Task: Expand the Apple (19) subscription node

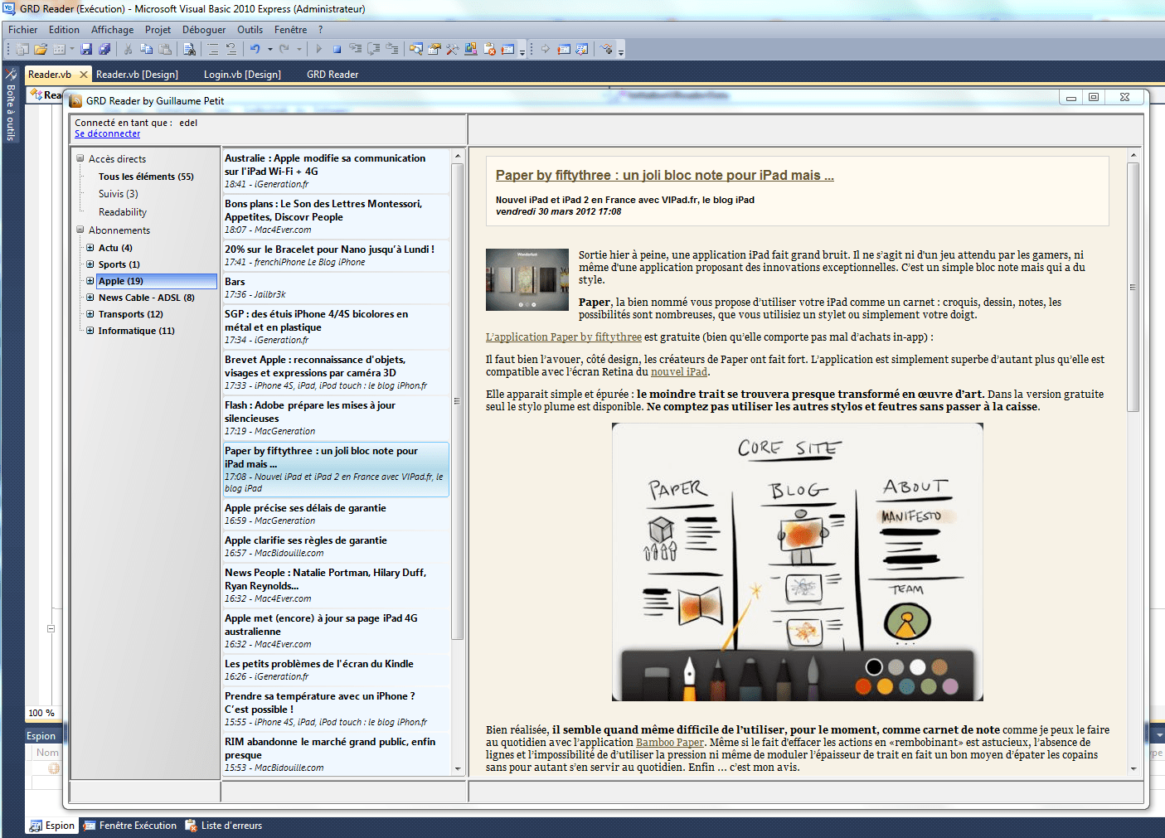Action: click(90, 281)
